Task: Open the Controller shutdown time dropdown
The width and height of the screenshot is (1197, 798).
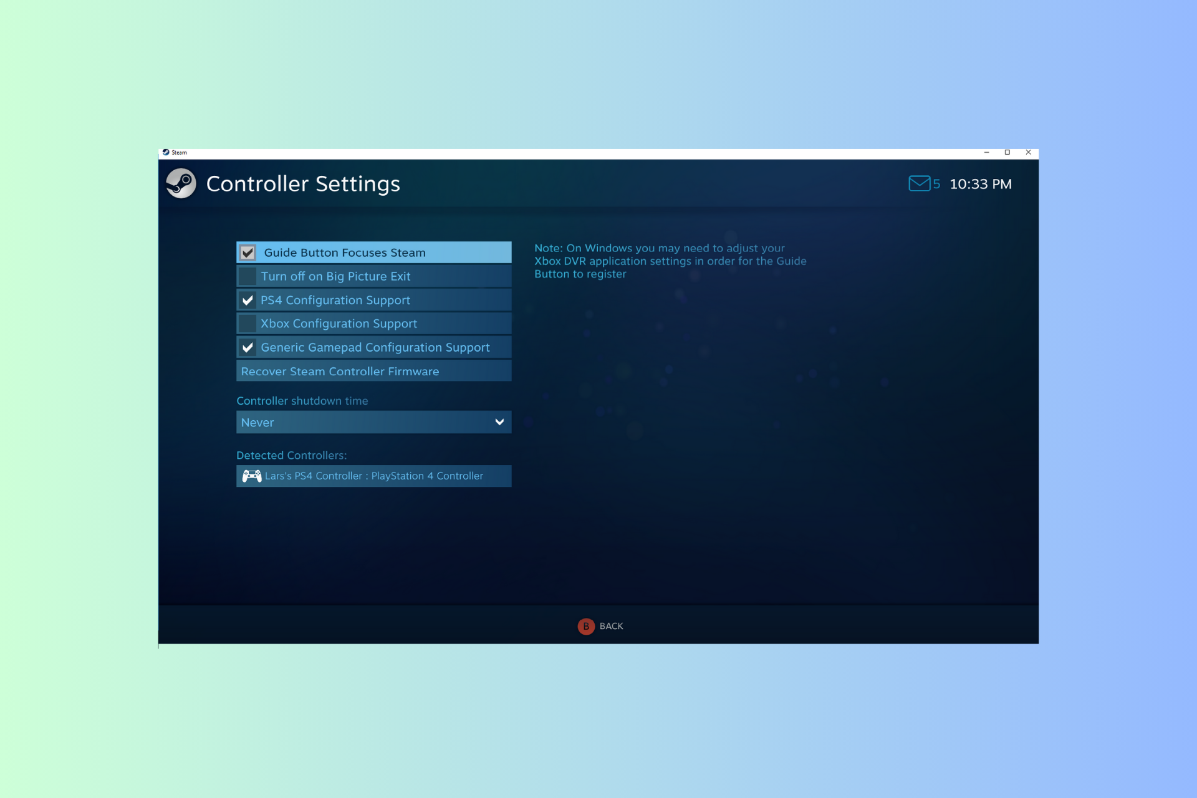Action: point(373,422)
